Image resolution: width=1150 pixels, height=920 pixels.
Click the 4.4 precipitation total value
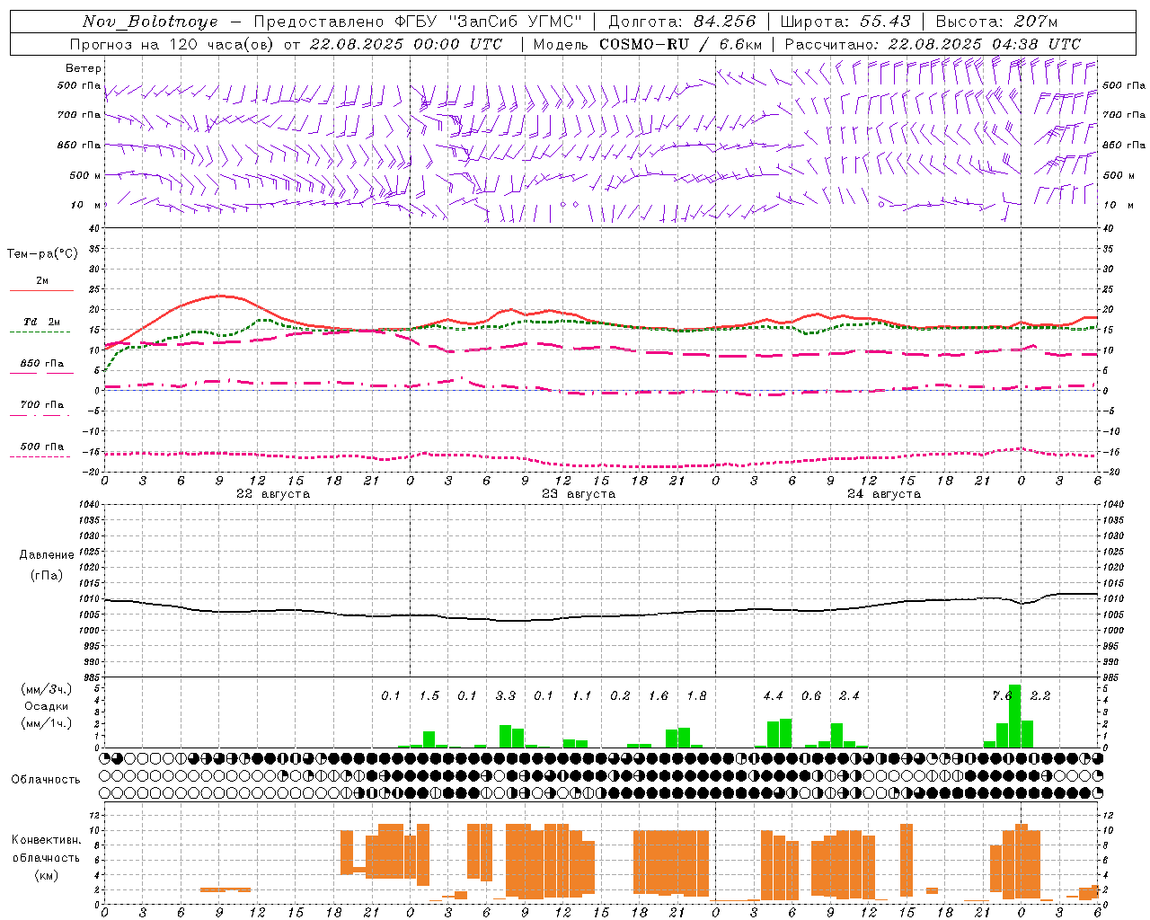[x=774, y=695]
